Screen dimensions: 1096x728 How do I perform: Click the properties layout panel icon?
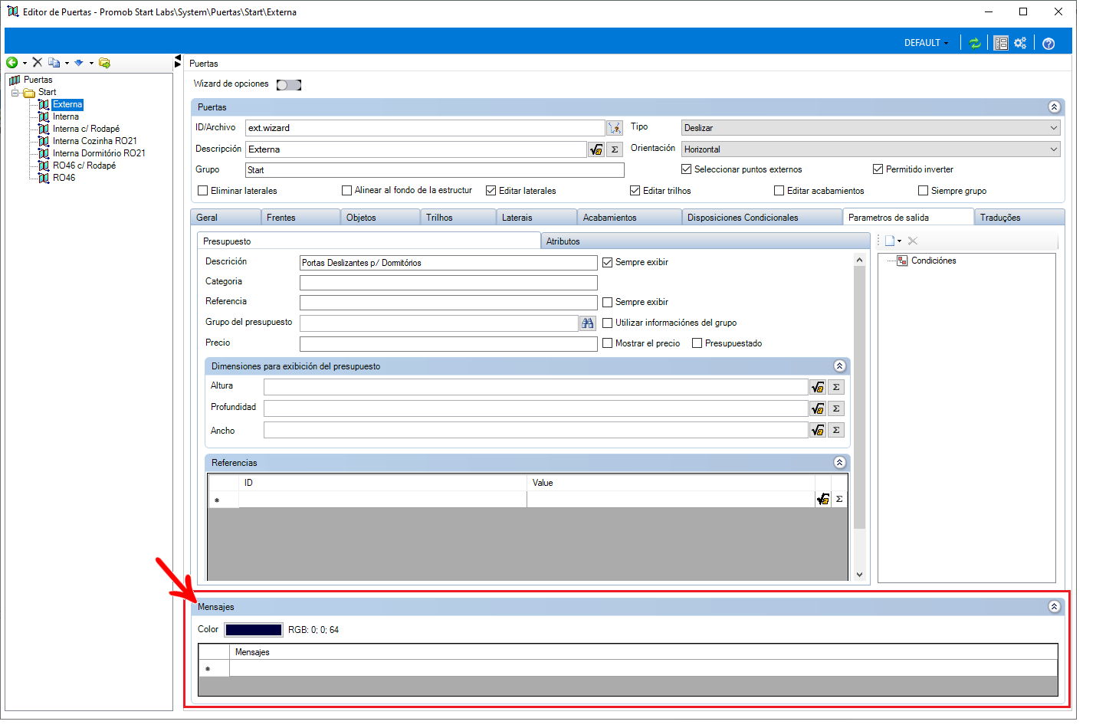(x=1000, y=43)
